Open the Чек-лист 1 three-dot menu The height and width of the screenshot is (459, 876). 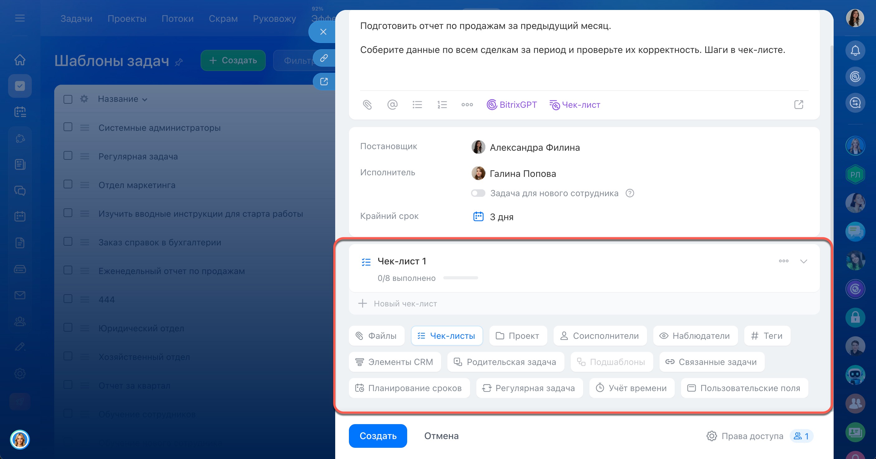click(783, 261)
